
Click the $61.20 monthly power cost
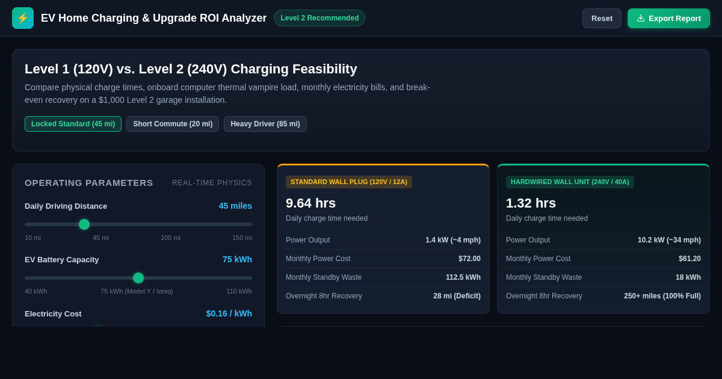pos(690,259)
